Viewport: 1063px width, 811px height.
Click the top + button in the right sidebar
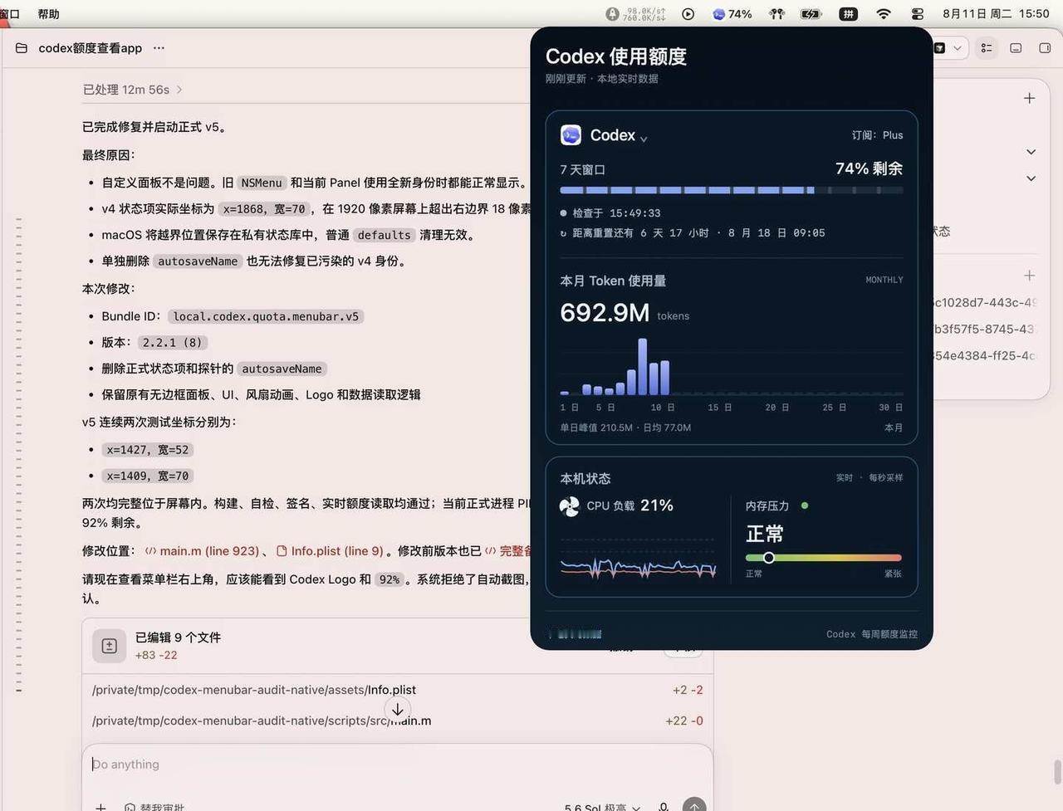click(1030, 98)
